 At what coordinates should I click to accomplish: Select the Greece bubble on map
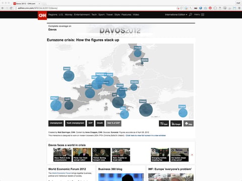point(146,110)
